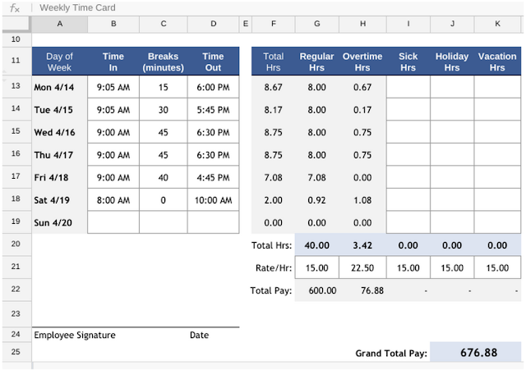Viewport: 526px width, 370px height.
Task: Select the Day of Week header cell
Action: coord(60,62)
